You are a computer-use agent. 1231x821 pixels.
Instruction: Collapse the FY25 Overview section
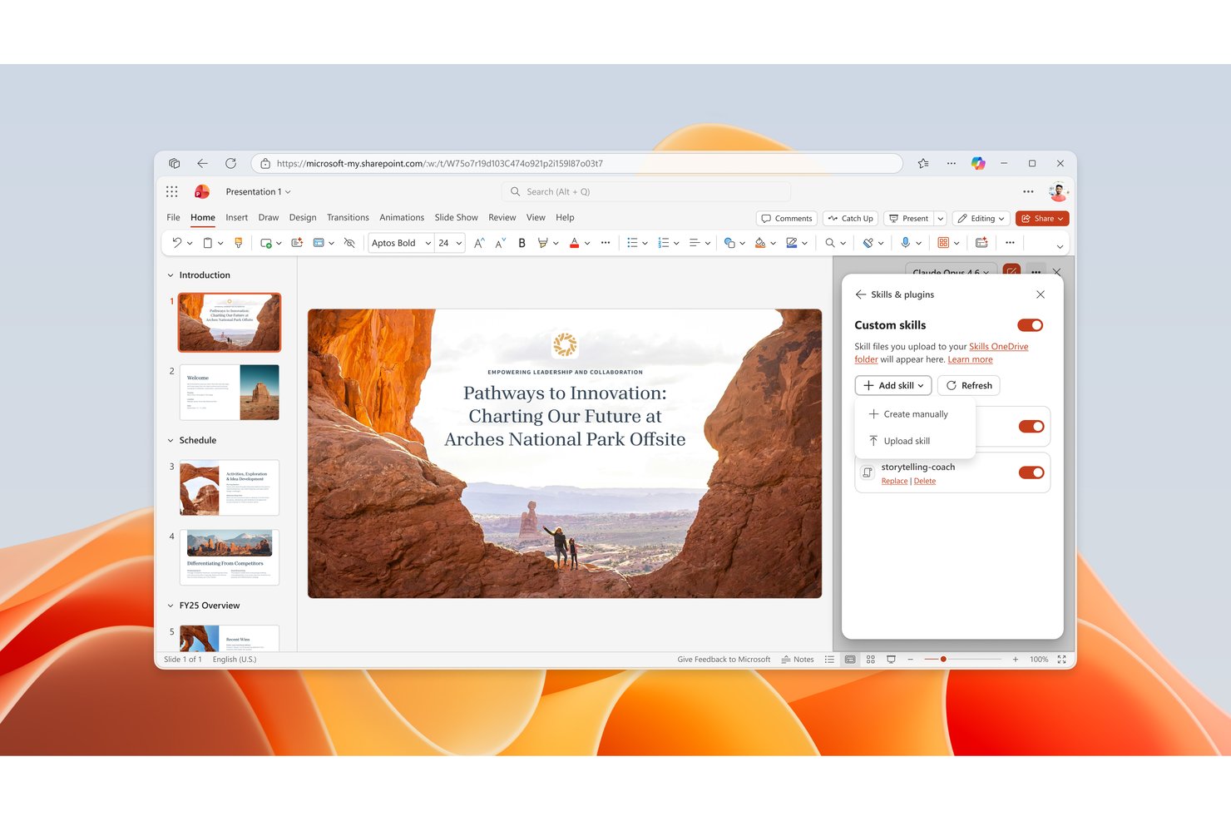[171, 606]
